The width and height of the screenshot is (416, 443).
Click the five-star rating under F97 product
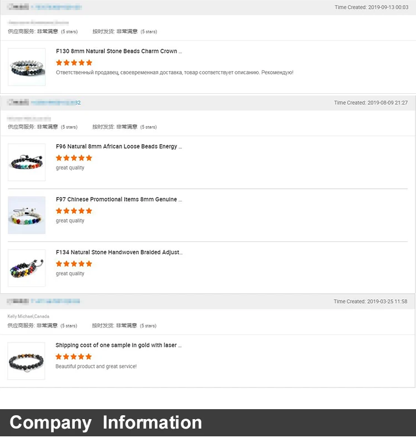tap(74, 211)
